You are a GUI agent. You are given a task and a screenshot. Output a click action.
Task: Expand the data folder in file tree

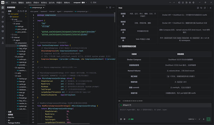[16, 35]
